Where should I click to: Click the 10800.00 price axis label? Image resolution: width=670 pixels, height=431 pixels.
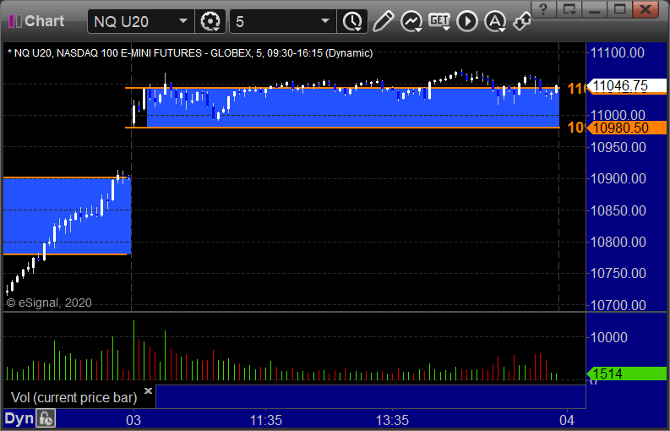tap(618, 242)
